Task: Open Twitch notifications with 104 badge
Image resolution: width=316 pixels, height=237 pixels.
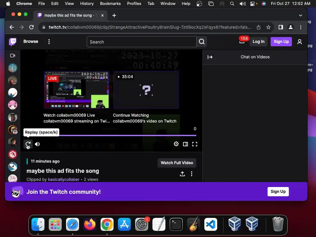Action: [242, 41]
